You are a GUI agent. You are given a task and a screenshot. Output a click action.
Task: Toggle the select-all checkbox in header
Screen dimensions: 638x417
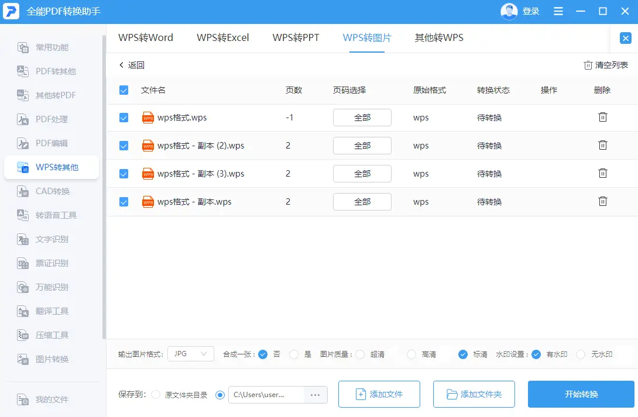pyautogui.click(x=124, y=90)
